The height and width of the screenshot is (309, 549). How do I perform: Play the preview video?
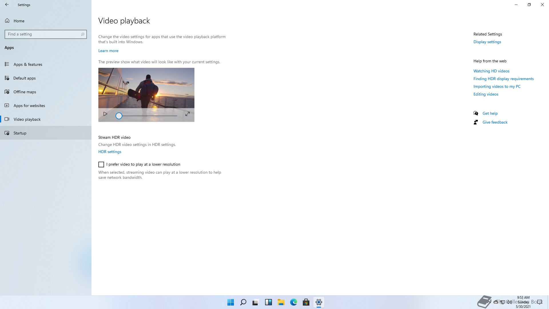105,114
